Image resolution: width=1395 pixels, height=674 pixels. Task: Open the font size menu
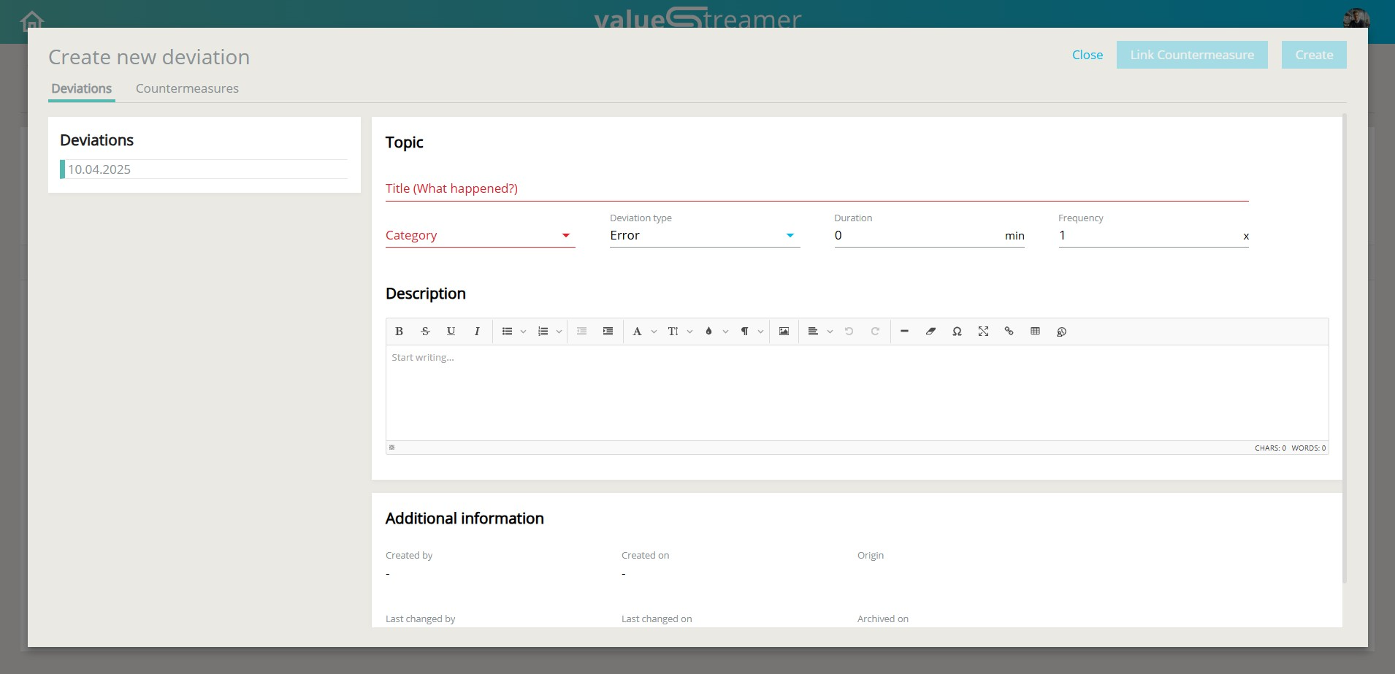673,332
